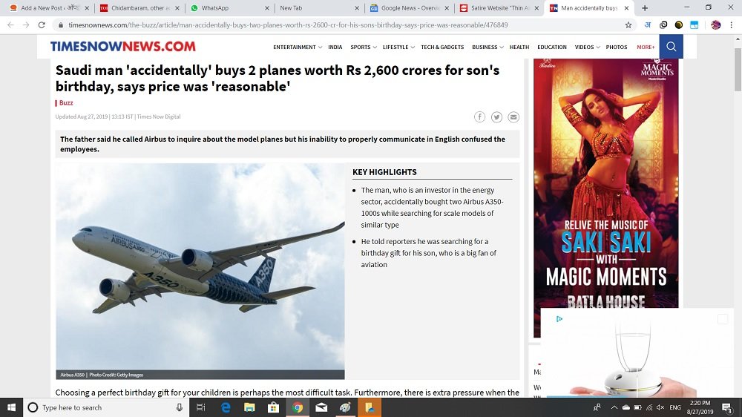Click the AdChoices icon on floating ad
This screenshot has height=417, width=742.
click(559, 319)
